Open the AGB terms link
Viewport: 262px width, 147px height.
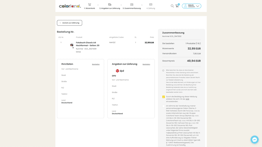[x=187, y=99]
